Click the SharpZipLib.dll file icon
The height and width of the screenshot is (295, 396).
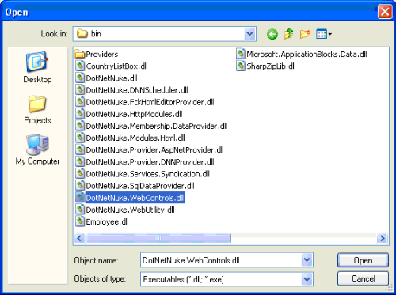pos(241,66)
